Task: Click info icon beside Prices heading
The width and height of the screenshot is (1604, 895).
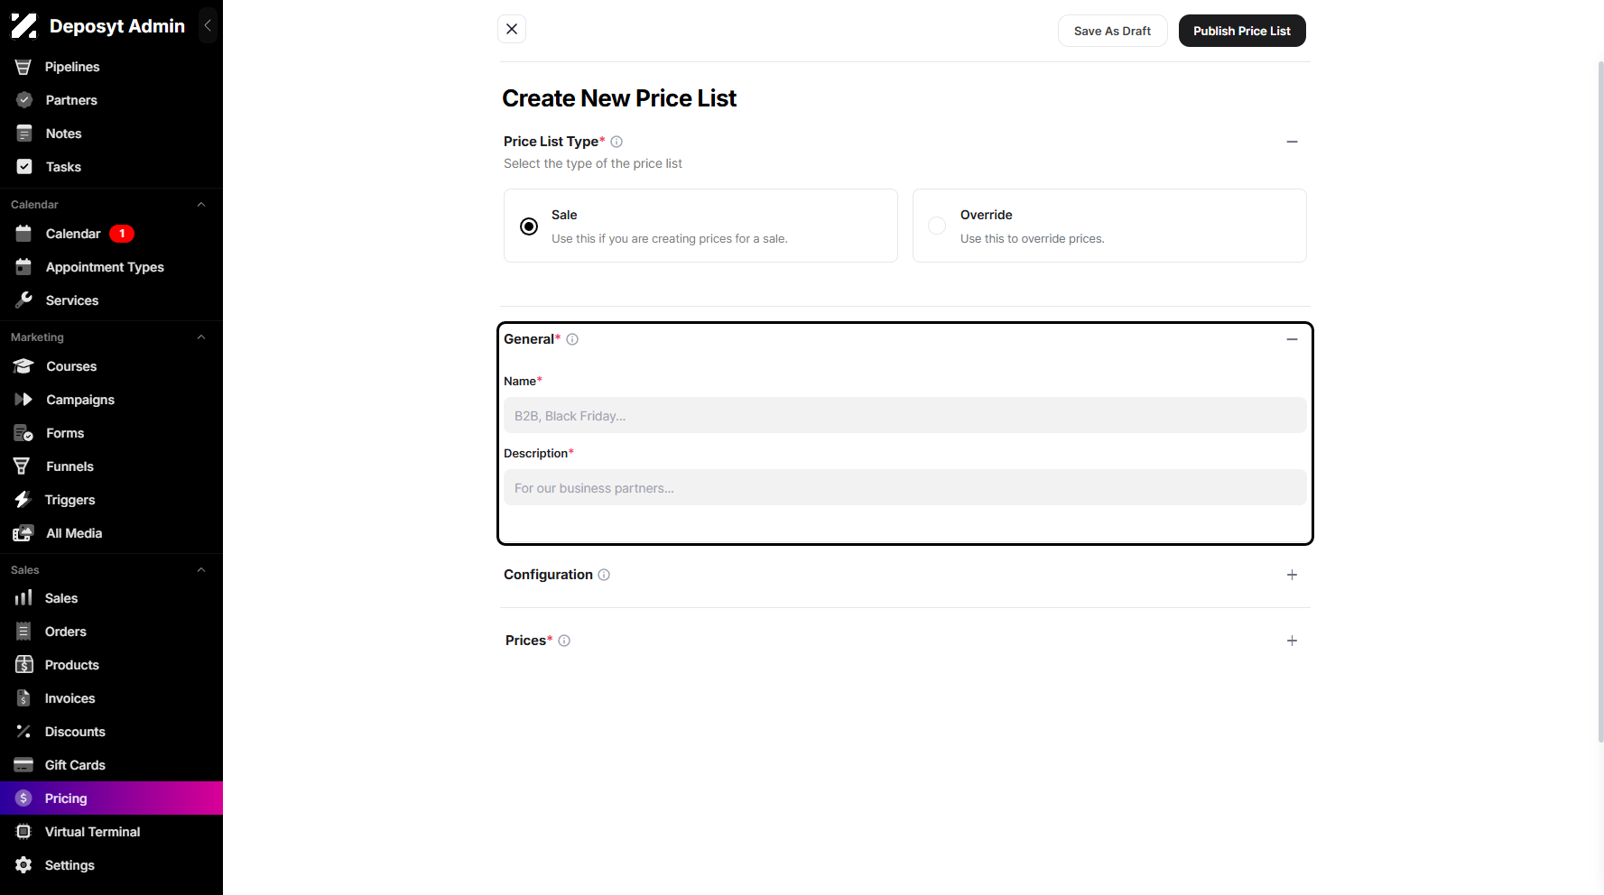Action: [x=564, y=641]
